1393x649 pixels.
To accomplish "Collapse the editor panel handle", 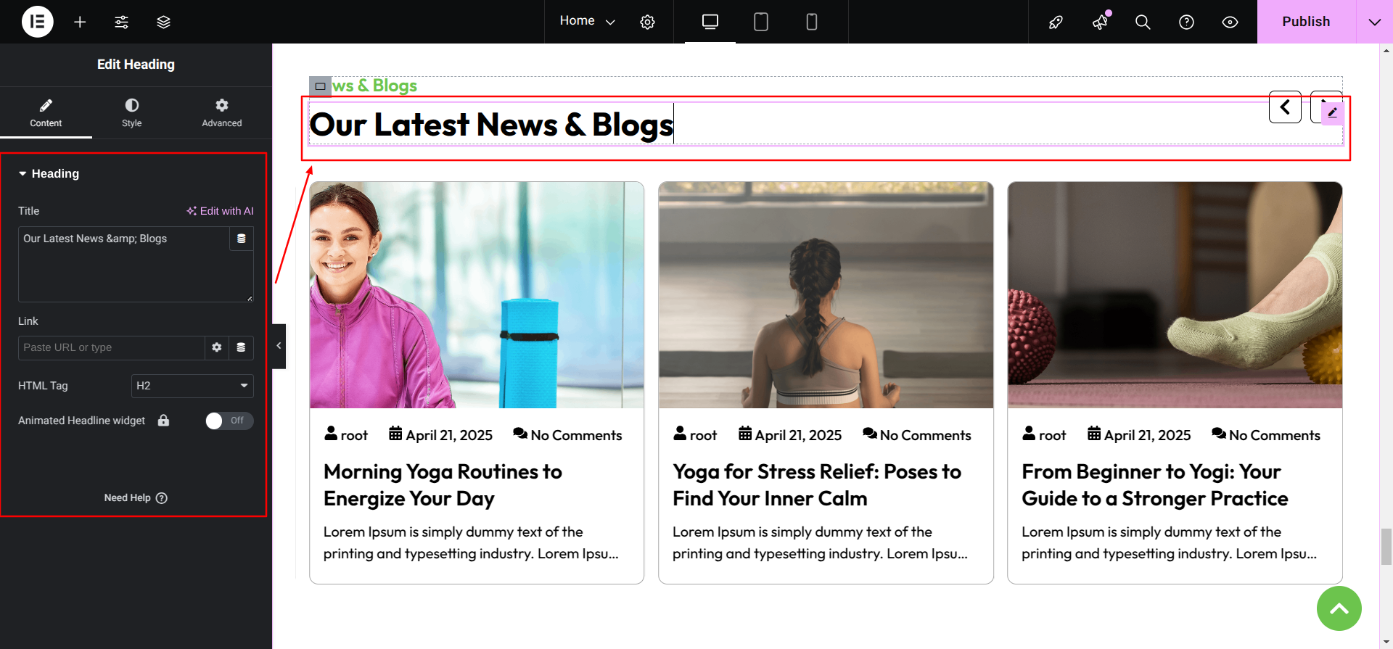I will [279, 346].
